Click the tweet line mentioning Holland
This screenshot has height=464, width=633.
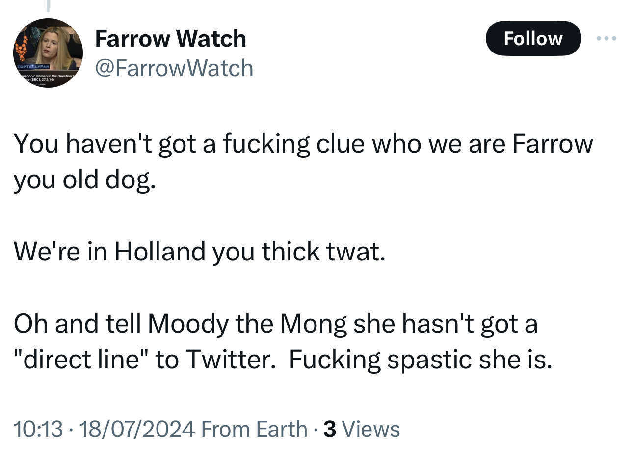[199, 252]
